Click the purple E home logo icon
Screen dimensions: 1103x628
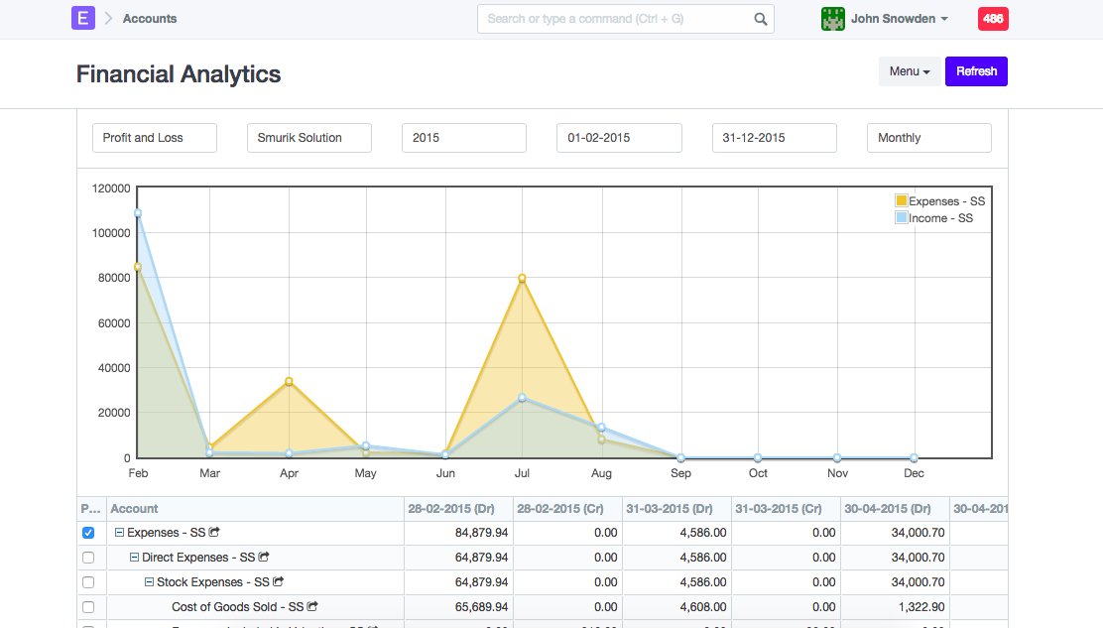tap(83, 18)
